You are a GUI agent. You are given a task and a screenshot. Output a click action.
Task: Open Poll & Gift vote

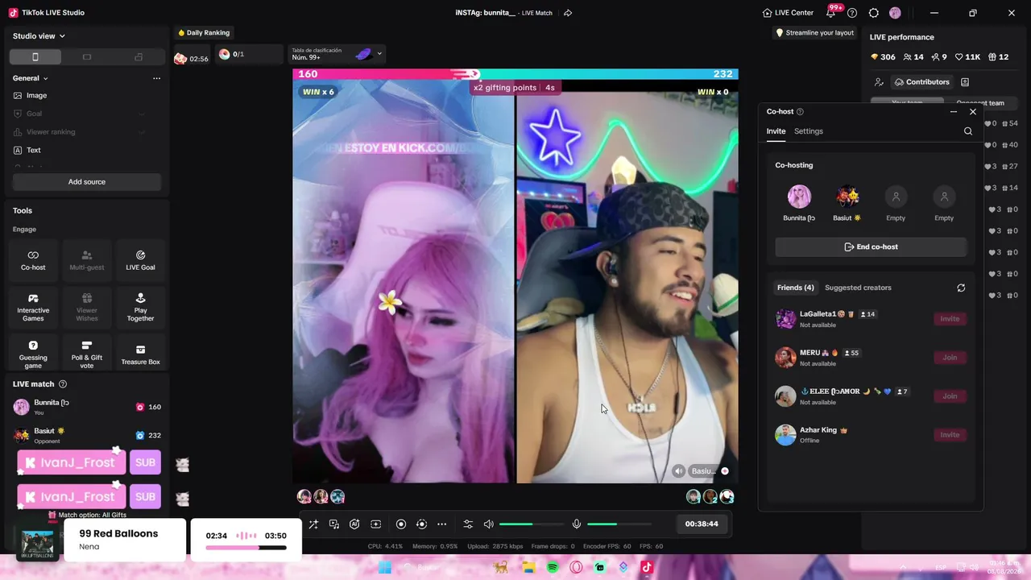click(87, 354)
